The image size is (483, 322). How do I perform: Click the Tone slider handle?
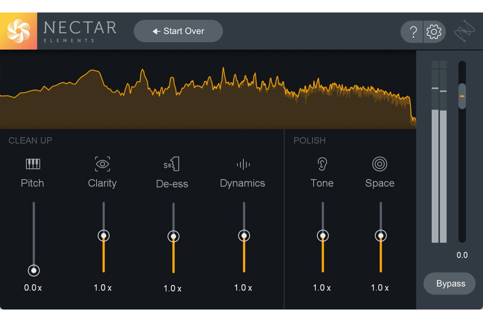(323, 236)
